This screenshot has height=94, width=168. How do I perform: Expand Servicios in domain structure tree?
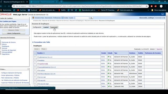1,48
